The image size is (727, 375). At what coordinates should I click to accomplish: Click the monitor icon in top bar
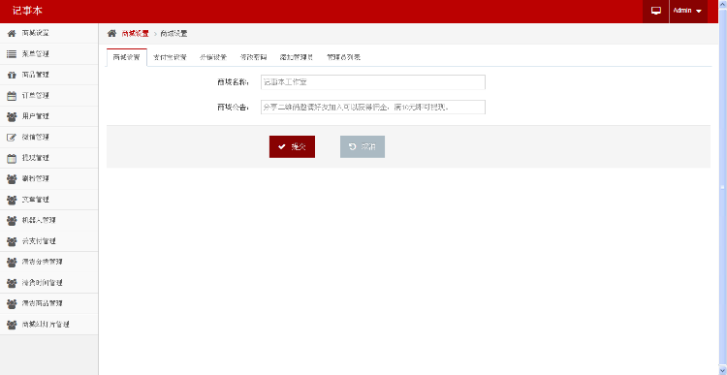coord(655,11)
